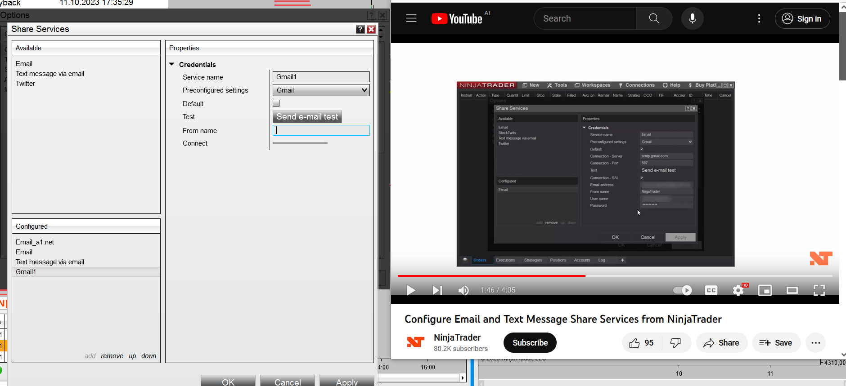Move configured service down
Viewport: 846px width, 386px height.
(x=148, y=356)
